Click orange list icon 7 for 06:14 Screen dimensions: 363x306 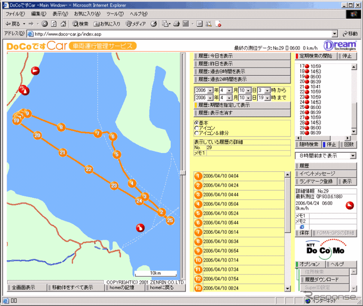198,232
